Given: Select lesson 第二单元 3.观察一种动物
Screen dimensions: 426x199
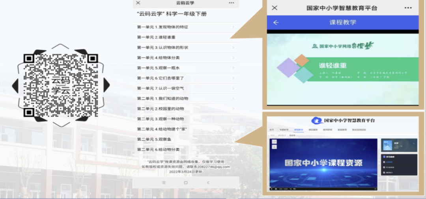Looking at the screenshot, I should (x=185, y=119).
